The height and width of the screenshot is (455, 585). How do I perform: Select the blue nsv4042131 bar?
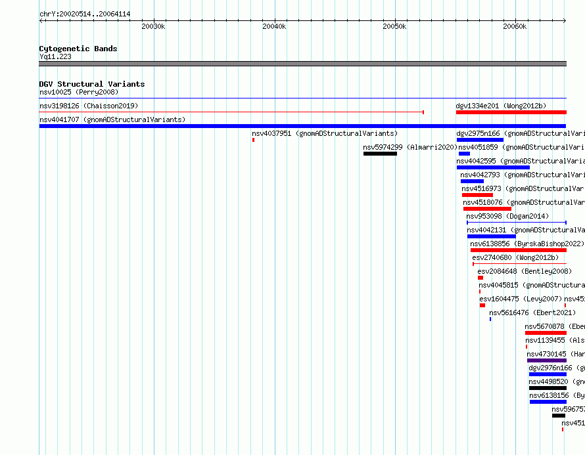[492, 236]
